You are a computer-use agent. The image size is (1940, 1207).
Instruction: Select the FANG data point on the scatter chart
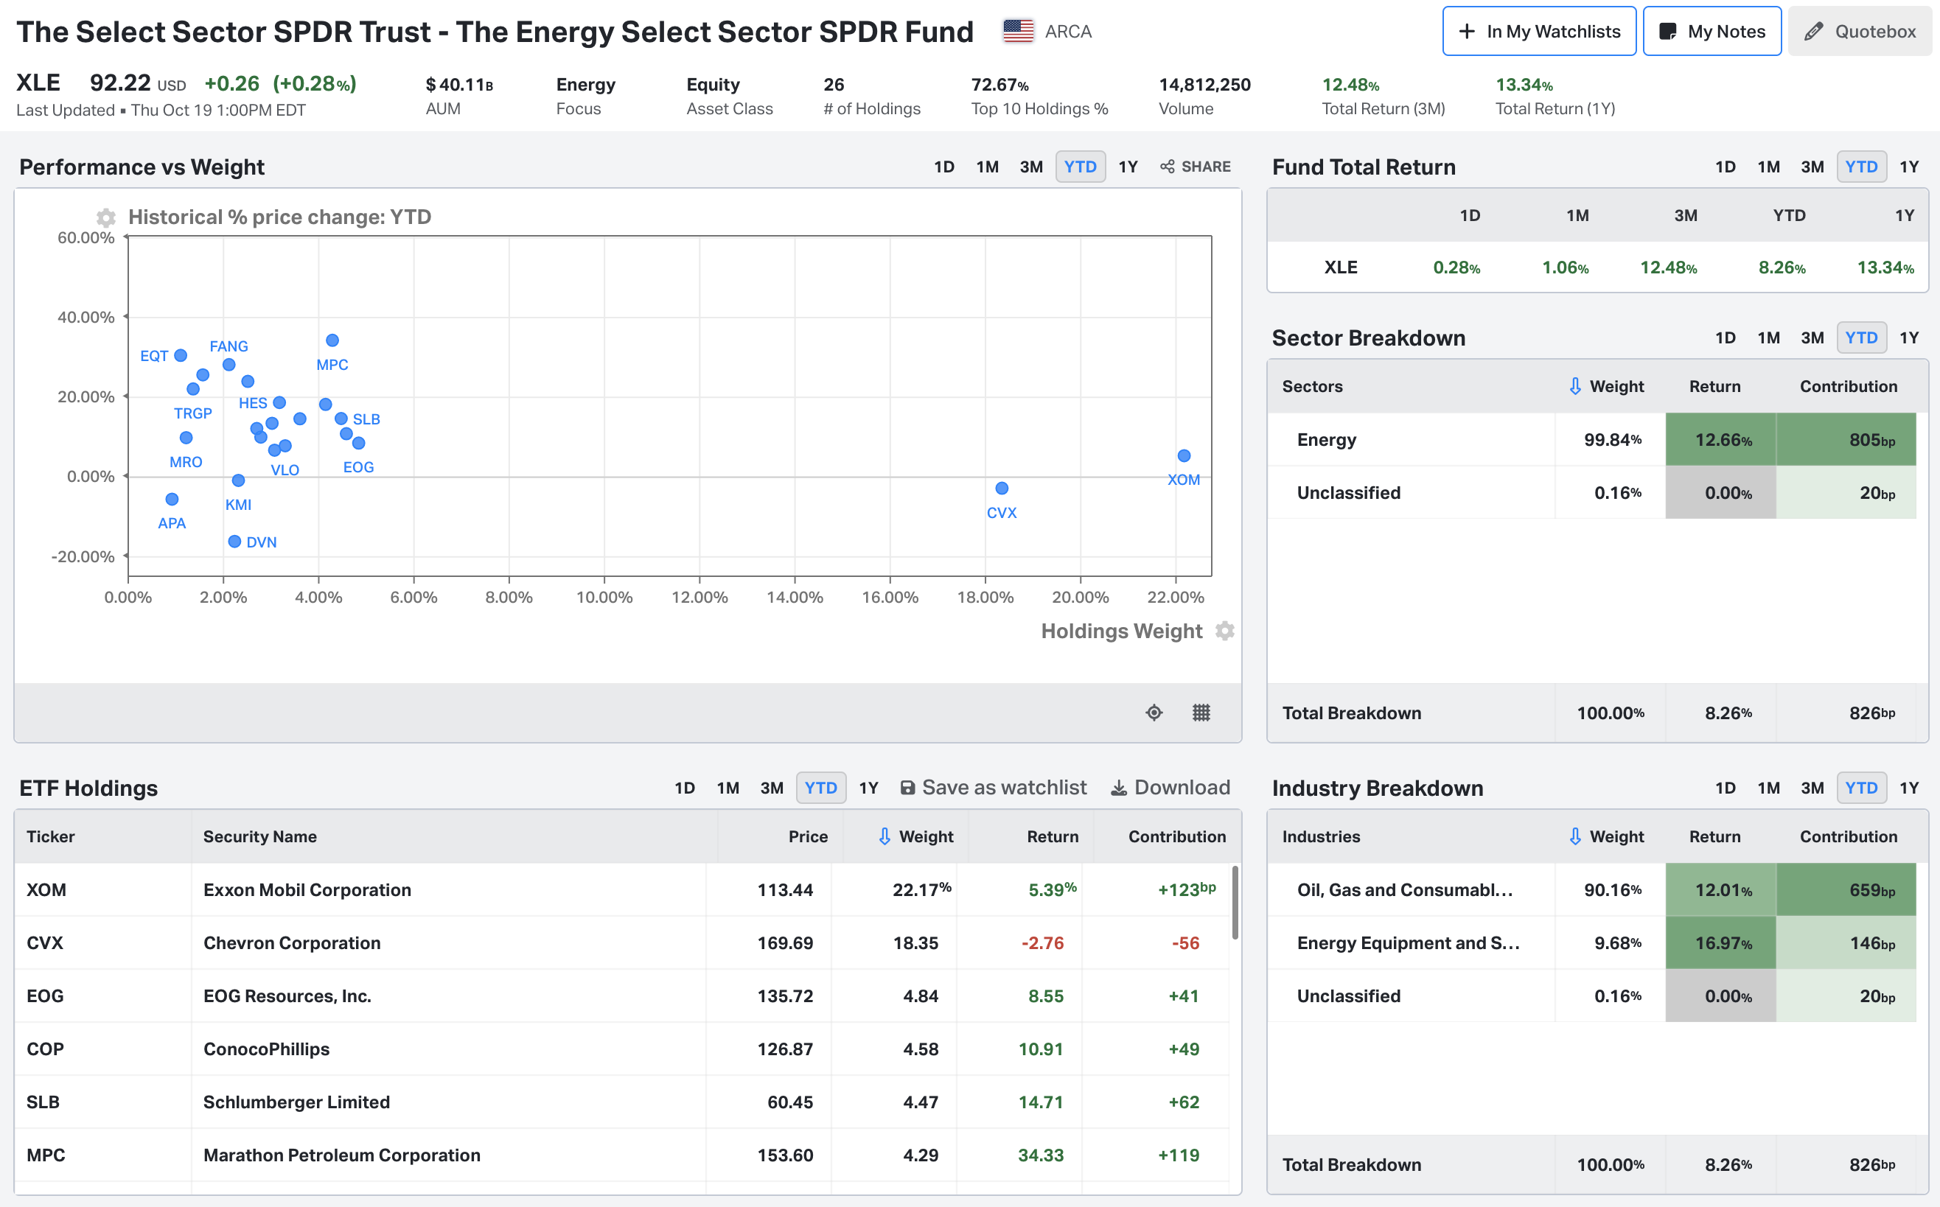tap(228, 365)
